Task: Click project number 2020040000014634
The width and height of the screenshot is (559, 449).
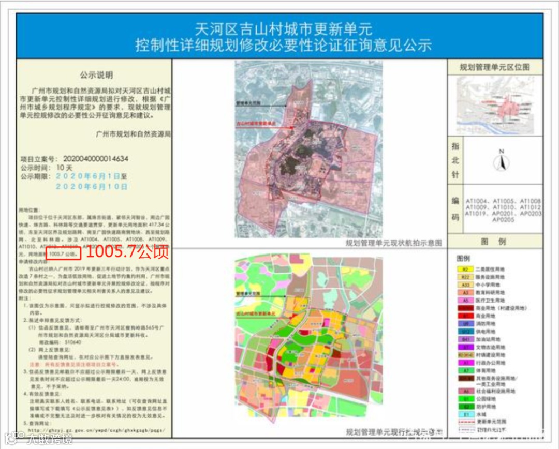Action: [x=96, y=159]
